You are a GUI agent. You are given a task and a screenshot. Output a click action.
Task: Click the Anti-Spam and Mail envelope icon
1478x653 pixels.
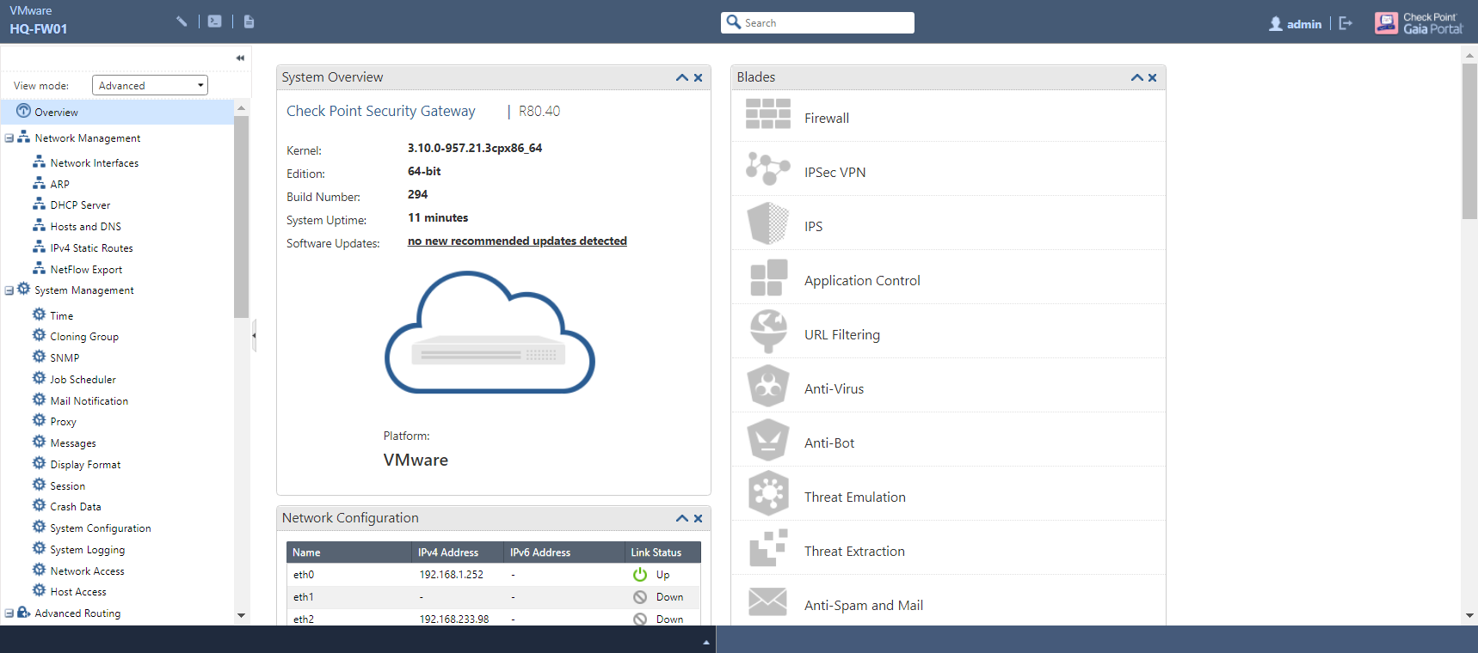coord(767,602)
